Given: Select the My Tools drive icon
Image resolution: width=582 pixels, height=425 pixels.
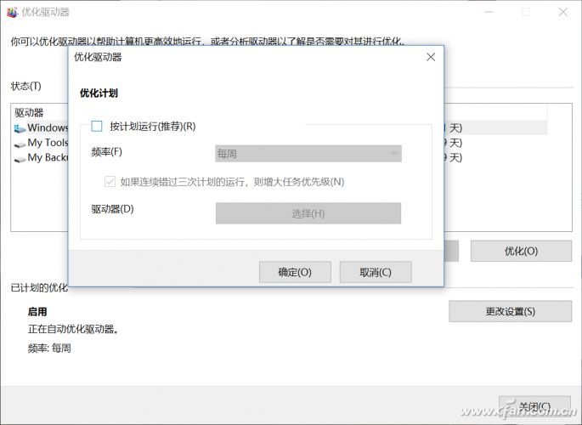Looking at the screenshot, I should (x=20, y=144).
